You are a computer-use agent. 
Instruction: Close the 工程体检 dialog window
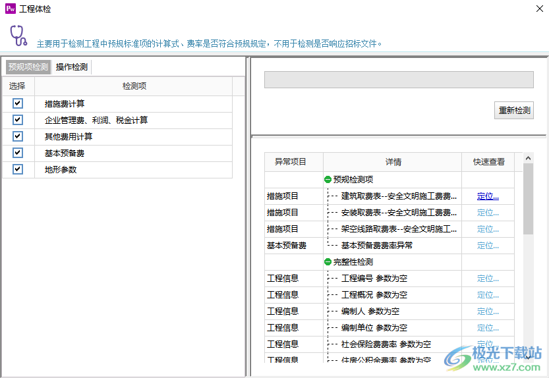540,9
